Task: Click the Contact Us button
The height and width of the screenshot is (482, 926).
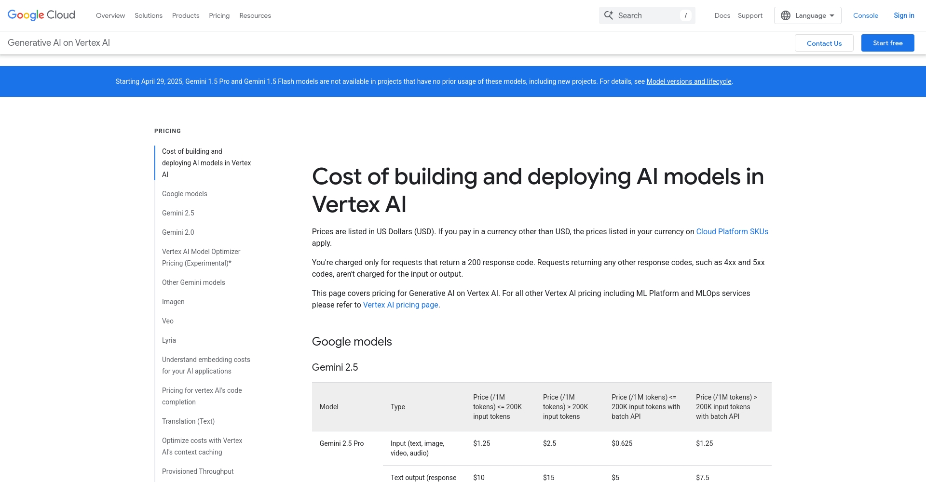Action: pyautogui.click(x=824, y=43)
